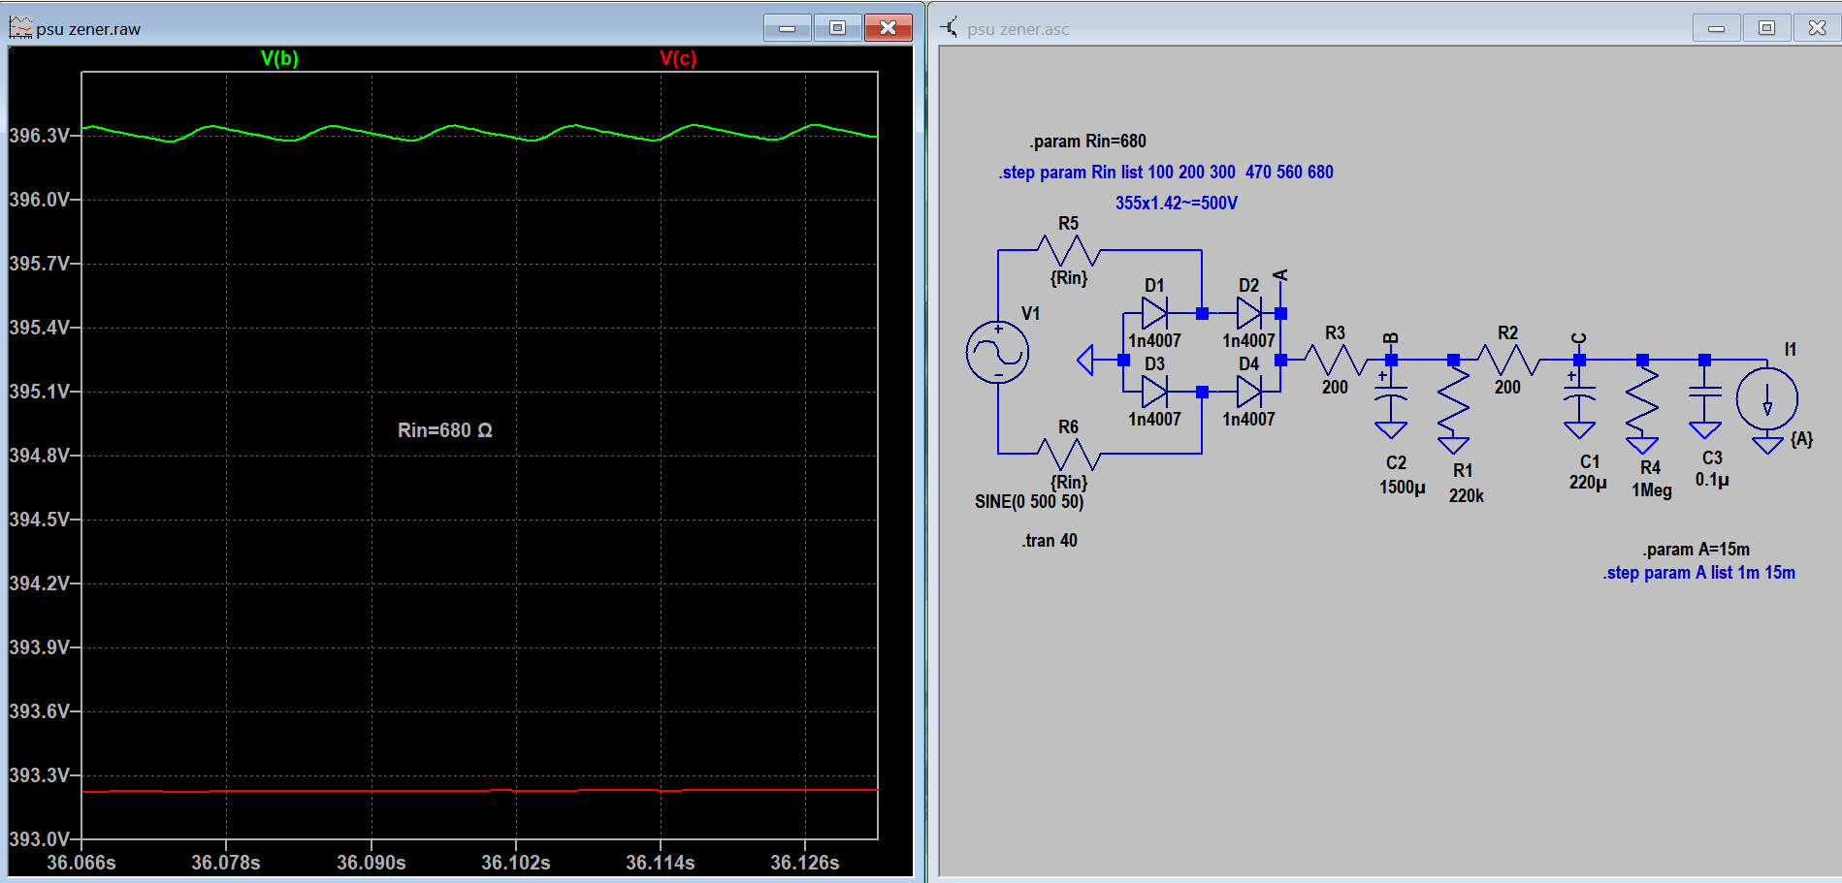1842x883 pixels.
Task: Click resistor R6 symbol
Action: click(x=1068, y=454)
